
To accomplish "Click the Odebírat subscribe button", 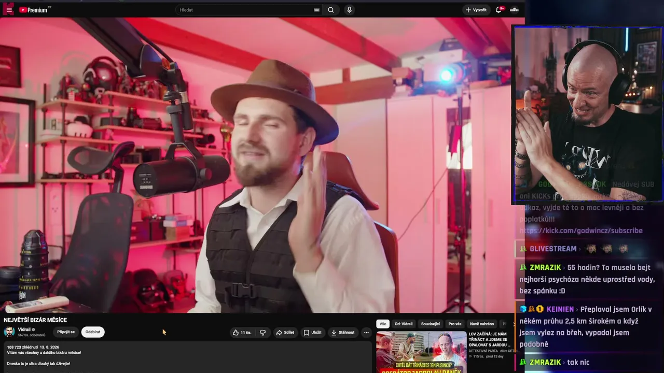I will (93, 332).
